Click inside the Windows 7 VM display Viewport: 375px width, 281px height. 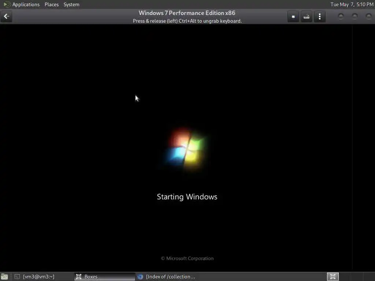(187, 148)
